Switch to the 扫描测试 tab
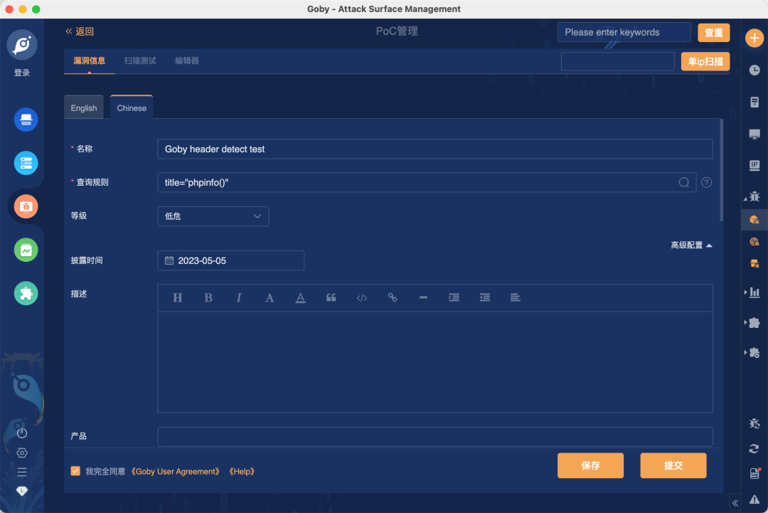768x513 pixels. 140,60
